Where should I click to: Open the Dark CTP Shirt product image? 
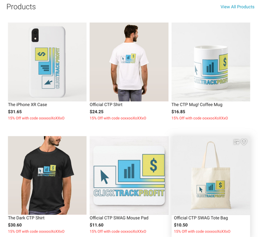pos(47,175)
